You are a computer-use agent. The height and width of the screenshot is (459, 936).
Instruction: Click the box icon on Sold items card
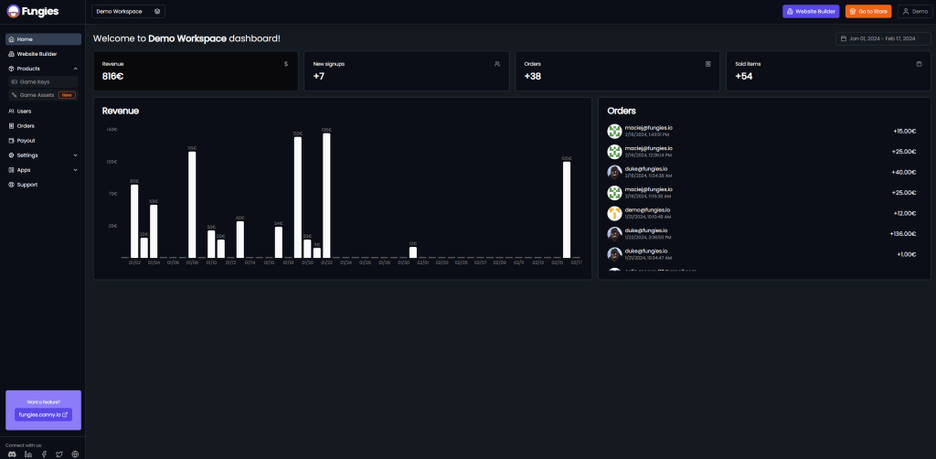click(x=919, y=64)
